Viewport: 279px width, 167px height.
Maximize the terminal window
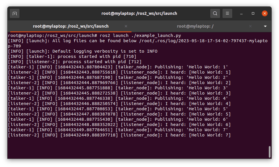pos(253,13)
